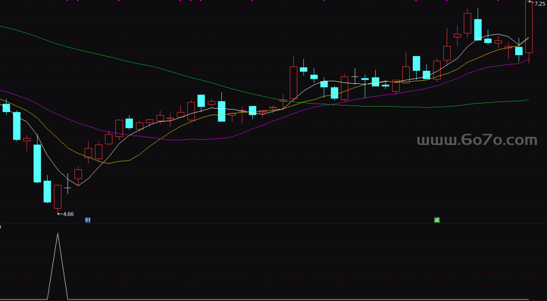
Task: Click the lowest red candle above 4.66
Action: [58, 196]
